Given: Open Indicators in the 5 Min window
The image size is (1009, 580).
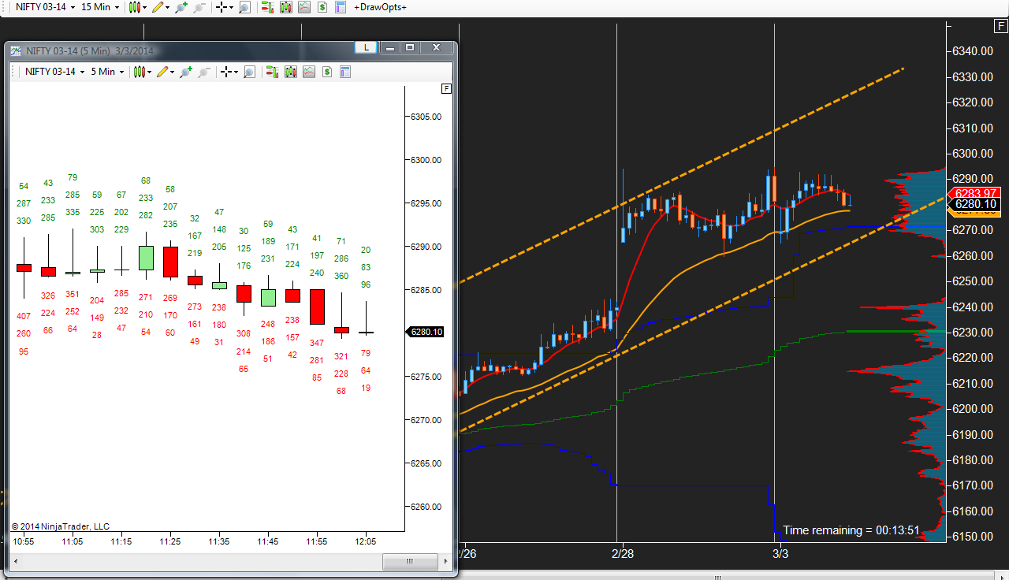Looking at the screenshot, I should 291,72.
